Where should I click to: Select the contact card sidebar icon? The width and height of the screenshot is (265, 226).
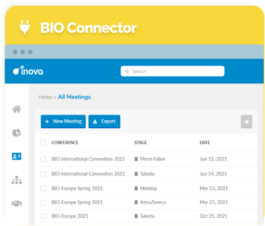(x=17, y=156)
